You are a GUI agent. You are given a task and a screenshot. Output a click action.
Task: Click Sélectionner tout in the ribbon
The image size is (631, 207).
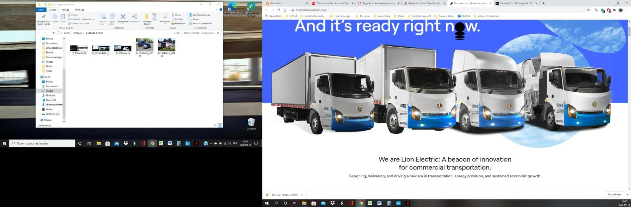tap(199, 15)
